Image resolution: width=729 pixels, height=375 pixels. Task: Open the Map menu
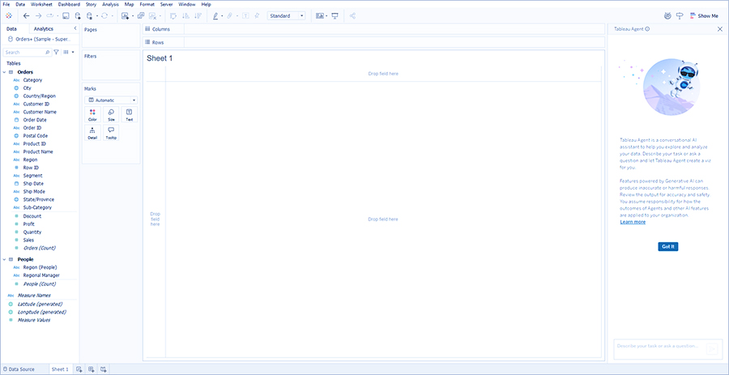130,4
